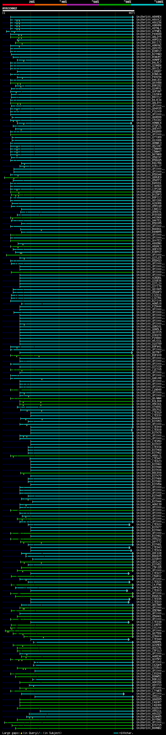This screenshot has height=735, width=166.
Task: Select the UniRef100_Q9SCM3 label
Action: 149,48
